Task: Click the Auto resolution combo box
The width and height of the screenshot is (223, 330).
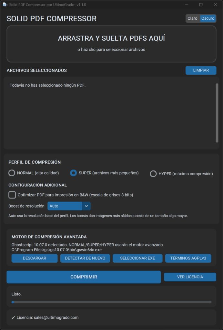Action: click(69, 206)
